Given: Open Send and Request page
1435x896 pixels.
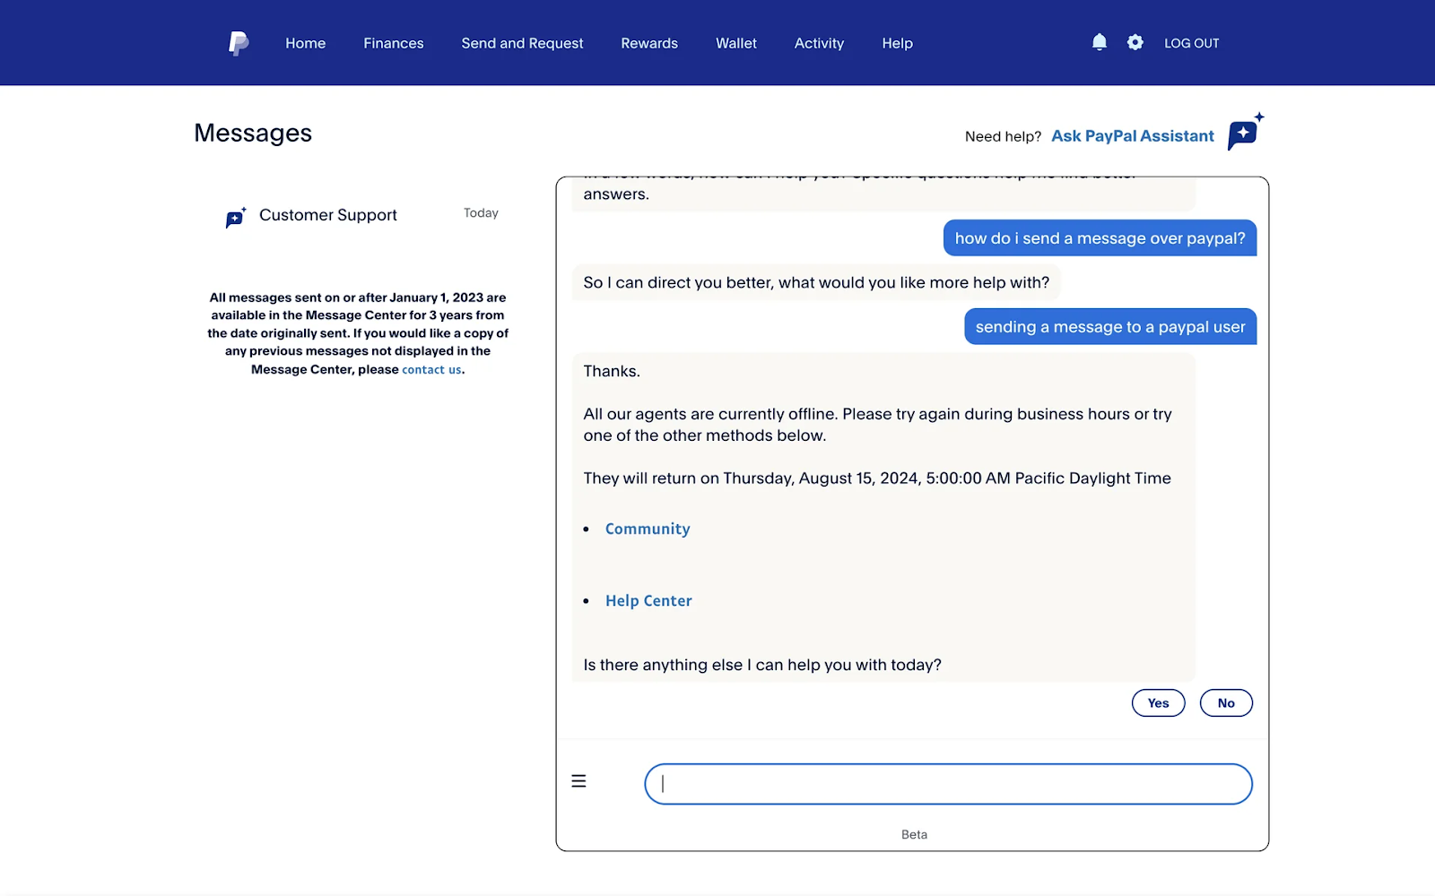Looking at the screenshot, I should tap(522, 43).
